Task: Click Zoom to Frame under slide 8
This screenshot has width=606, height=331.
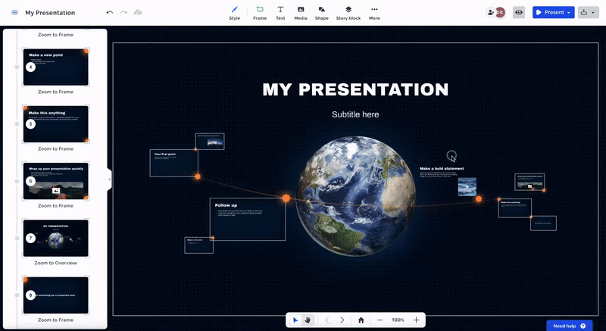Action: pyautogui.click(x=55, y=320)
